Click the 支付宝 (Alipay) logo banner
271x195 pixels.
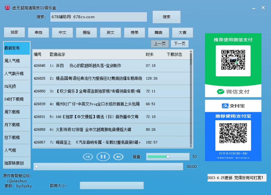click(x=233, y=106)
